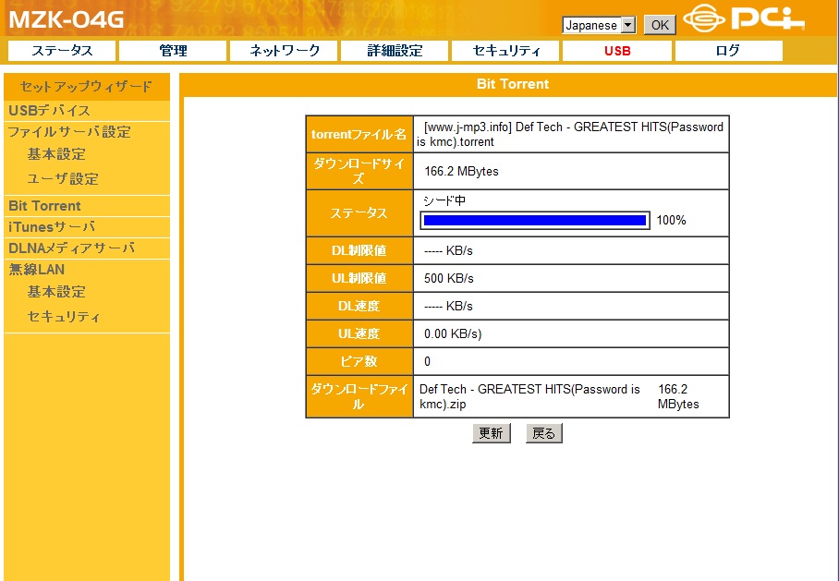
Task: Open ユーザ設定 in the sidebar
Action: [x=63, y=178]
